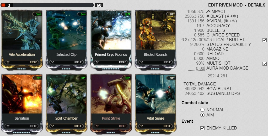Open the Bladed Rounds mod card
268x136 pixels.
click(x=156, y=40)
